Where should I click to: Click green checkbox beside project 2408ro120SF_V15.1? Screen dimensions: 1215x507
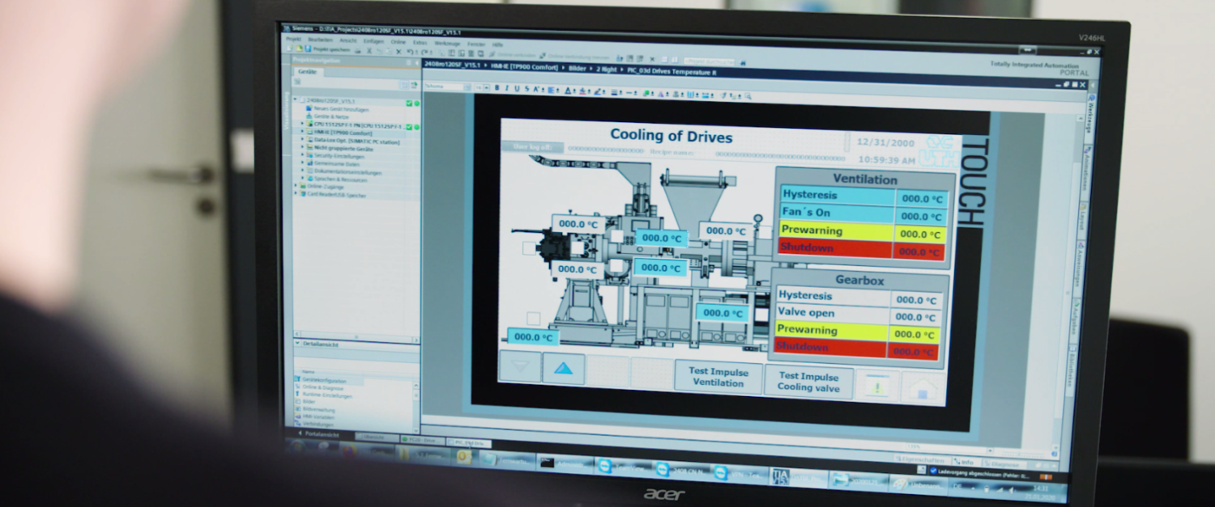(410, 104)
